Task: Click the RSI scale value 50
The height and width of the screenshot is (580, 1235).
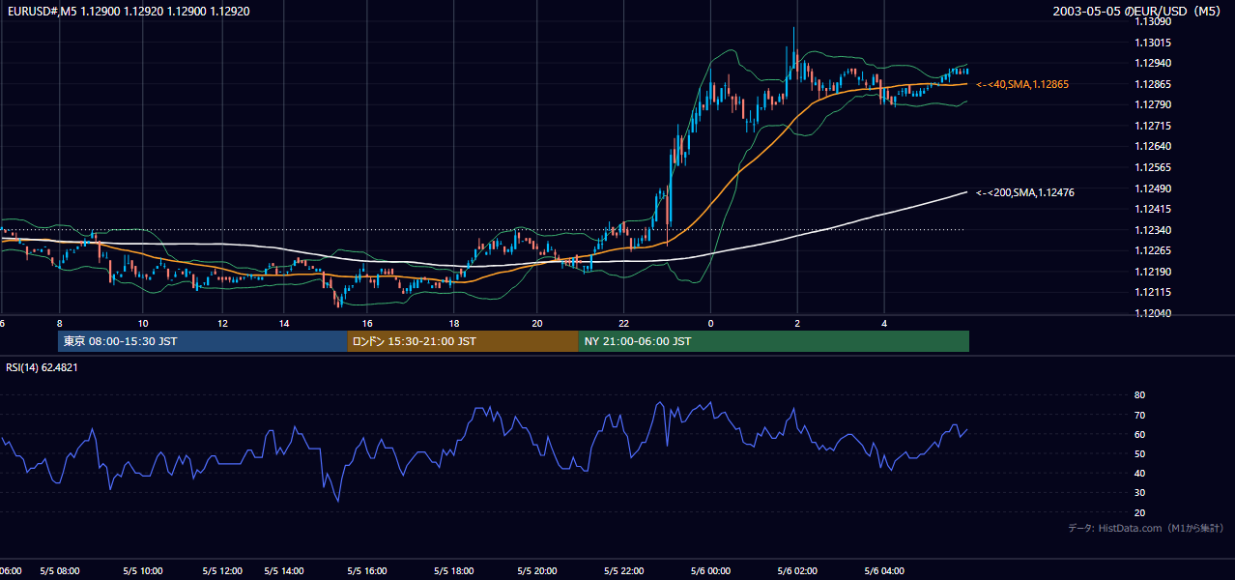Action: click(1140, 453)
